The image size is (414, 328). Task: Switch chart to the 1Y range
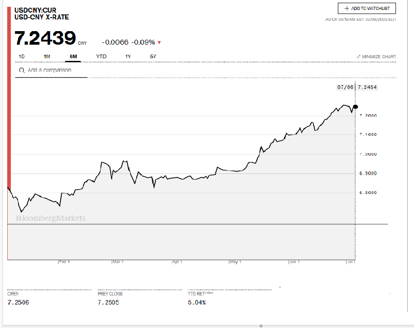[x=128, y=56]
